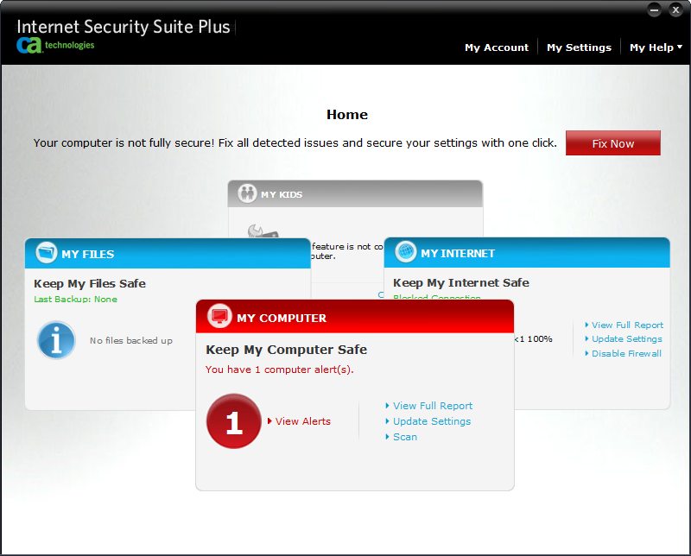View Full Report under My Computer
Image resolution: width=691 pixels, height=556 pixels.
pyautogui.click(x=432, y=406)
